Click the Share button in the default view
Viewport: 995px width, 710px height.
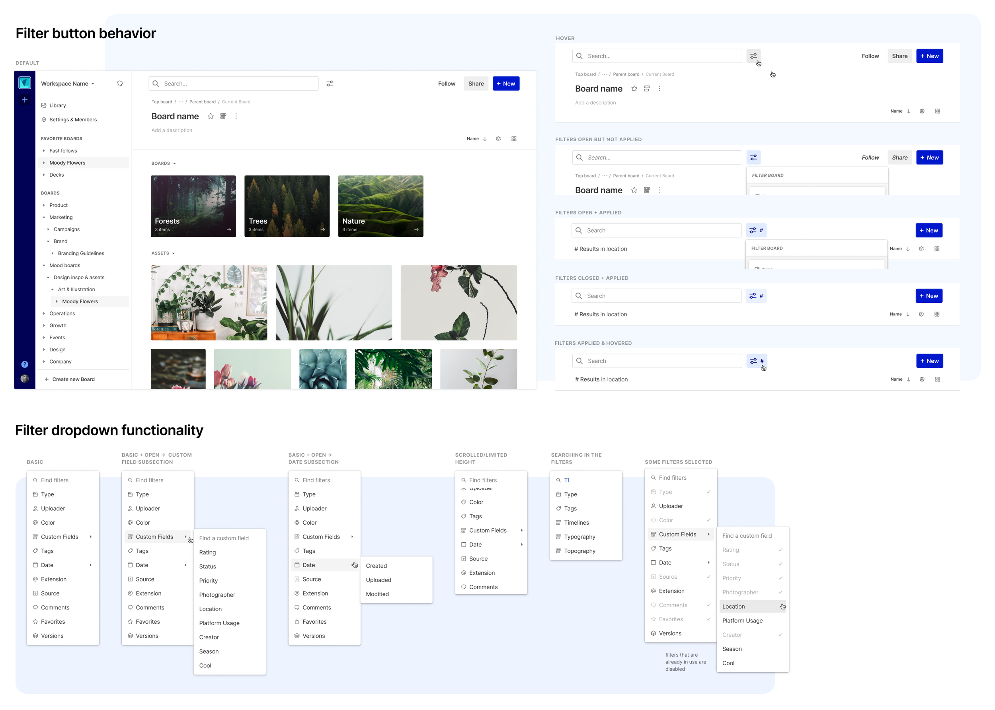click(476, 84)
